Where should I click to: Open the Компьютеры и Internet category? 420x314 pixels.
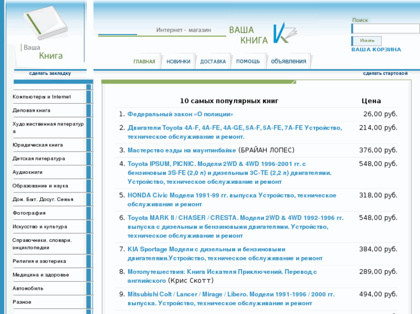click(x=42, y=97)
